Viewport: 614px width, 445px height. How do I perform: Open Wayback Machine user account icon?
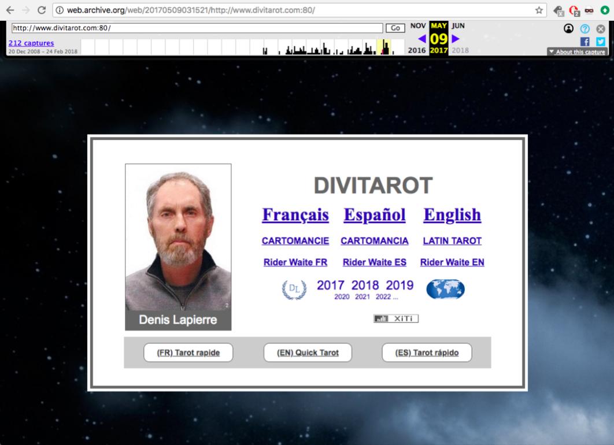click(x=568, y=28)
